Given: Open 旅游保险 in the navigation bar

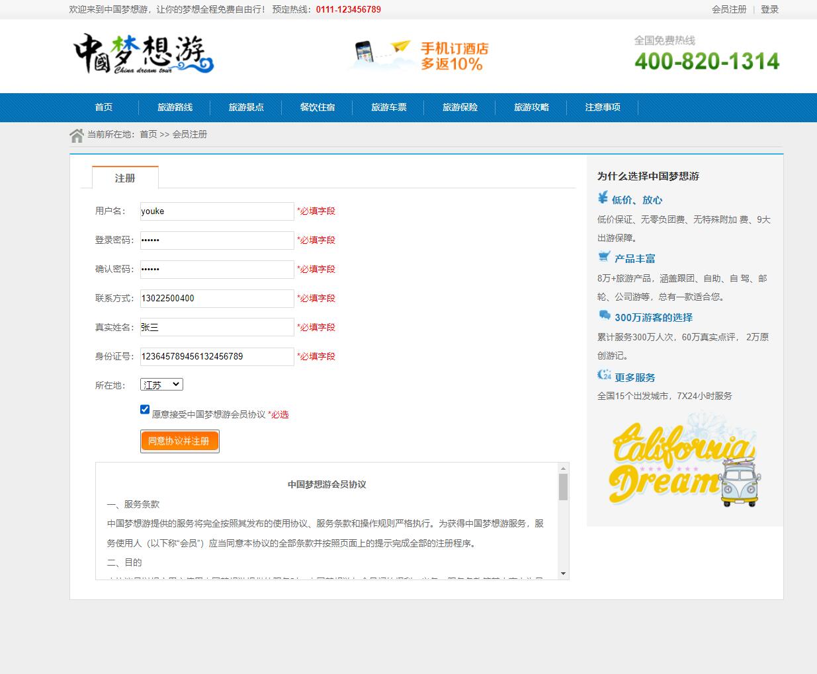Looking at the screenshot, I should 460,107.
